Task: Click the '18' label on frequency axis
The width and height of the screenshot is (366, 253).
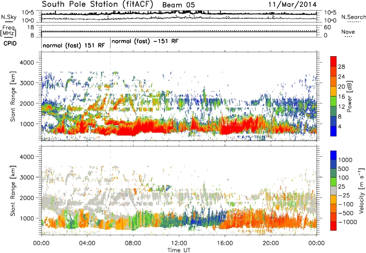Action: [x=31, y=27]
